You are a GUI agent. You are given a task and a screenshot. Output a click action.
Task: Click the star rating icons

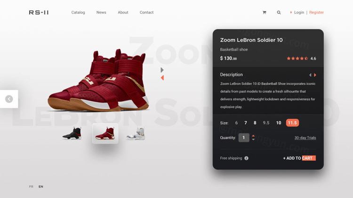[x=297, y=58]
